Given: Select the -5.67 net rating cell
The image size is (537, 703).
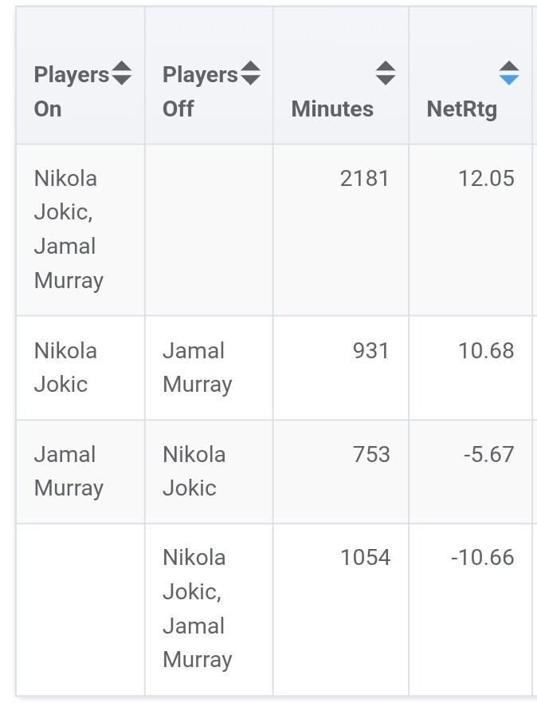Looking at the screenshot, I should tap(489, 455).
